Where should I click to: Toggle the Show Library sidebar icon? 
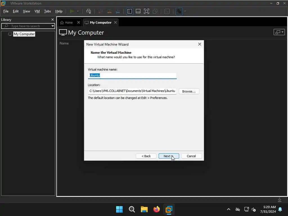[129, 11]
